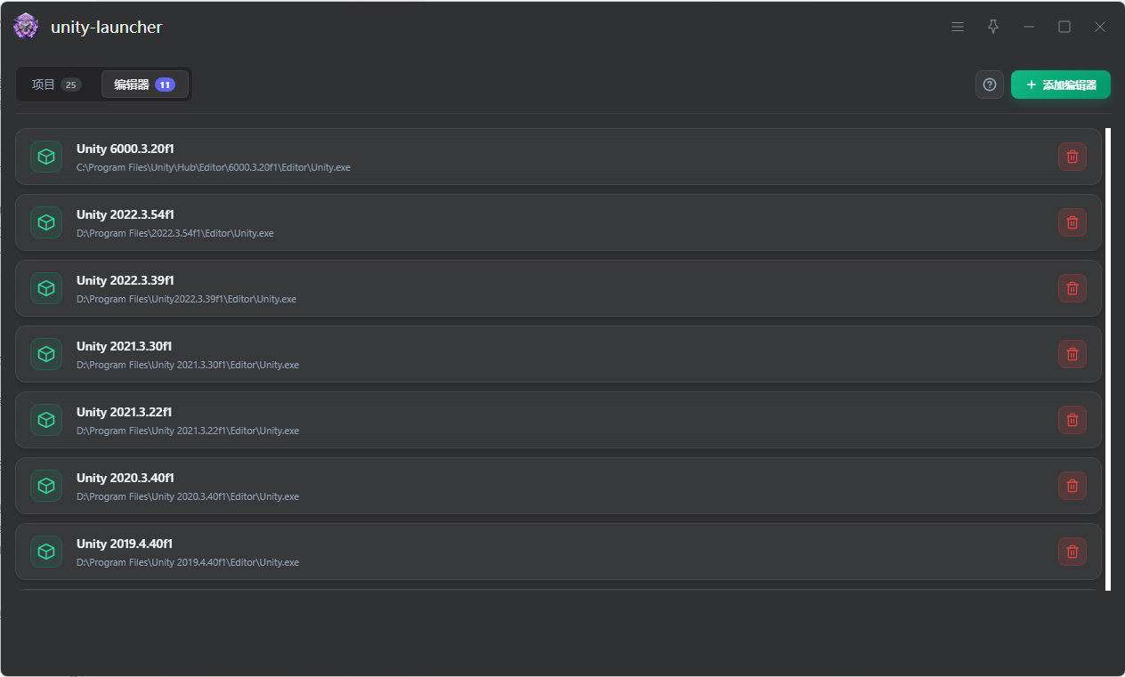Click the Unity 2021.3.30f1 editor path text
The width and height of the screenshot is (1125, 677).
pos(188,365)
